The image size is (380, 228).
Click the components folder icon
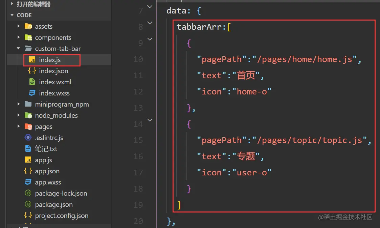(x=28, y=37)
